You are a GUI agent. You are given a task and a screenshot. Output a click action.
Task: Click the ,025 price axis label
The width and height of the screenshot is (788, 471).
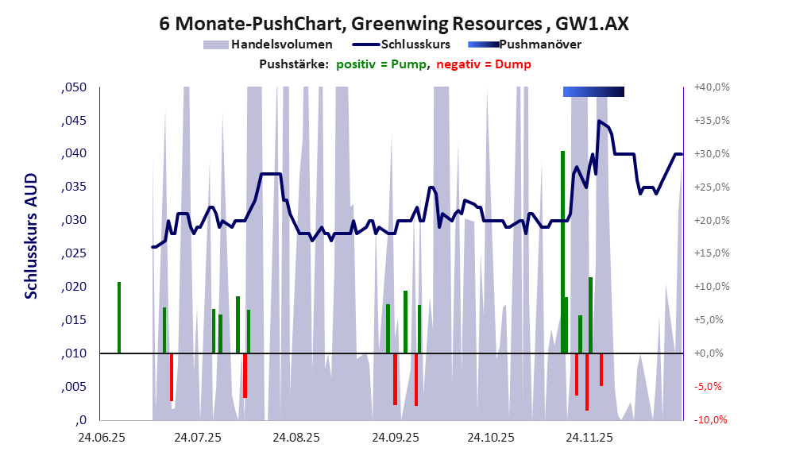click(x=74, y=253)
